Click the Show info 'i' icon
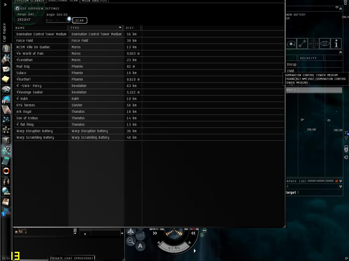 [336, 44]
